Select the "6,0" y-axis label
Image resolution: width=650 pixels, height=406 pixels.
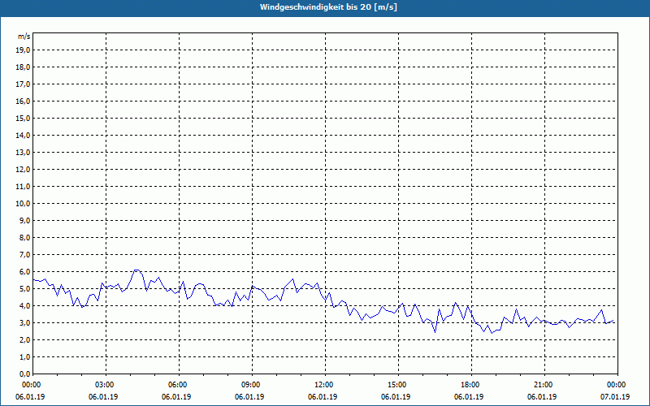(25, 271)
